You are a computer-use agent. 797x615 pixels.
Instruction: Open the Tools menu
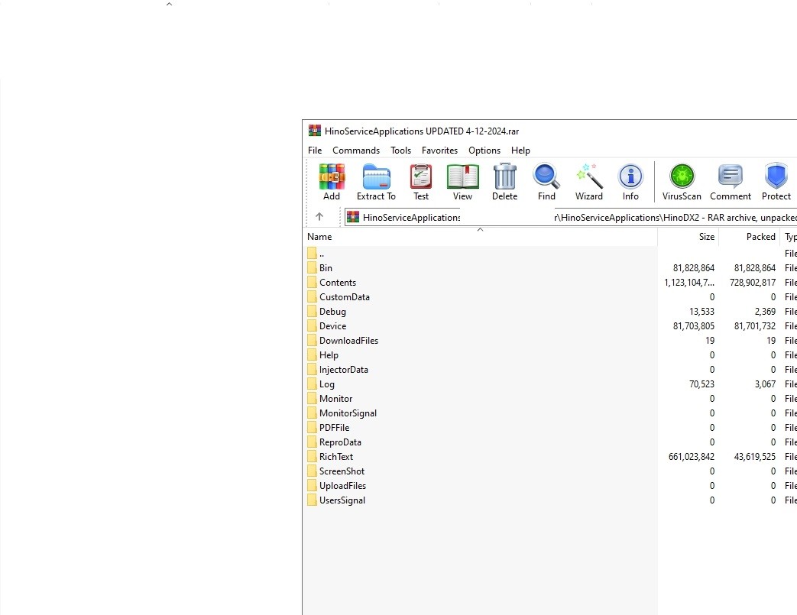[400, 151]
